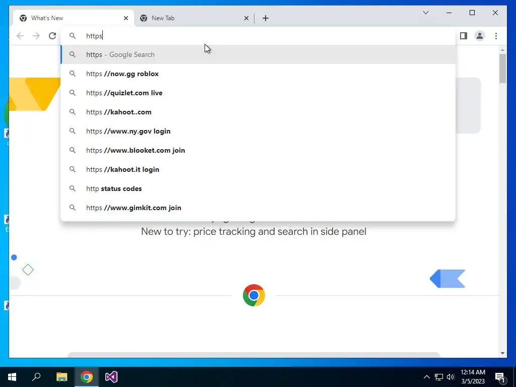The height and width of the screenshot is (387, 516).
Task: Minimize the Chrome window
Action: click(449, 13)
